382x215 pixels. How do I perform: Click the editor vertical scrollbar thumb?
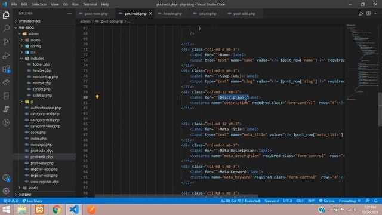point(380,109)
